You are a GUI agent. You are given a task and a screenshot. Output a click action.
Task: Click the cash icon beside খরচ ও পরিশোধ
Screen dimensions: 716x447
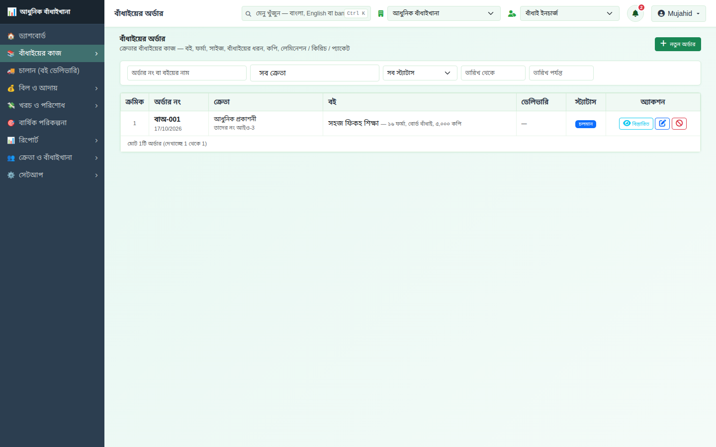[11, 106]
